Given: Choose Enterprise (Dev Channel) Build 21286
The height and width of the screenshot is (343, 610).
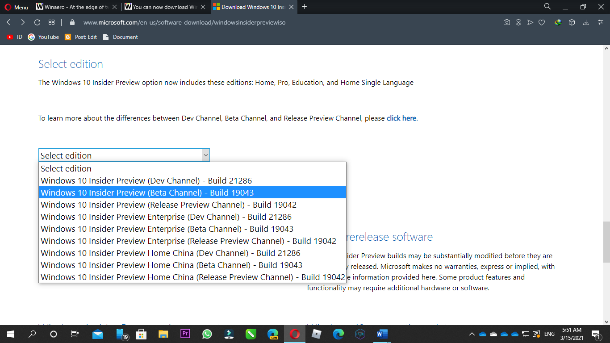Looking at the screenshot, I should pos(192,217).
